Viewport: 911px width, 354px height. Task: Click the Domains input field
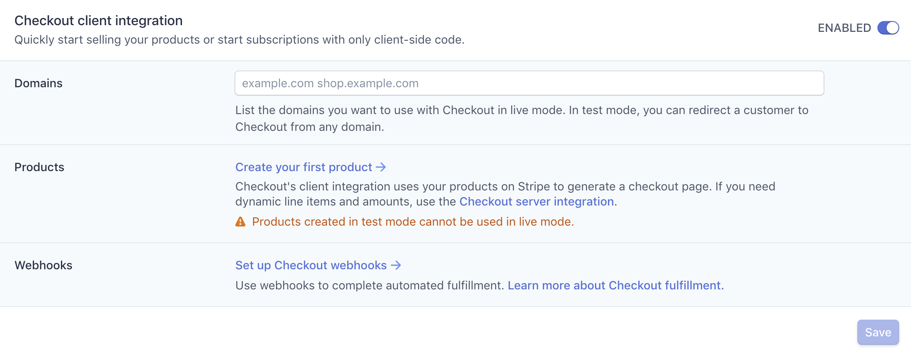[x=529, y=83]
